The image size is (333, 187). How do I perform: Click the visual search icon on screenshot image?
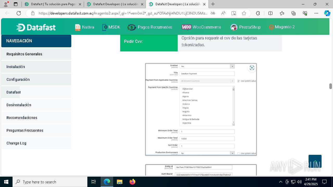point(252,68)
